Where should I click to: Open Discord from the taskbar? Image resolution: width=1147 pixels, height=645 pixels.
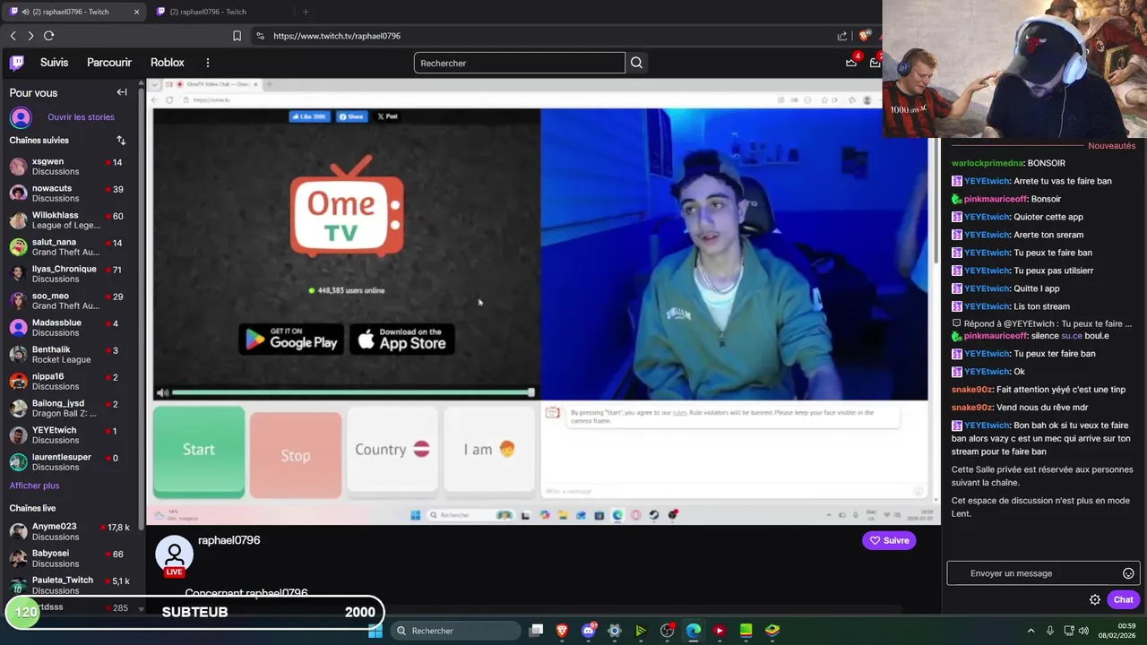(589, 631)
